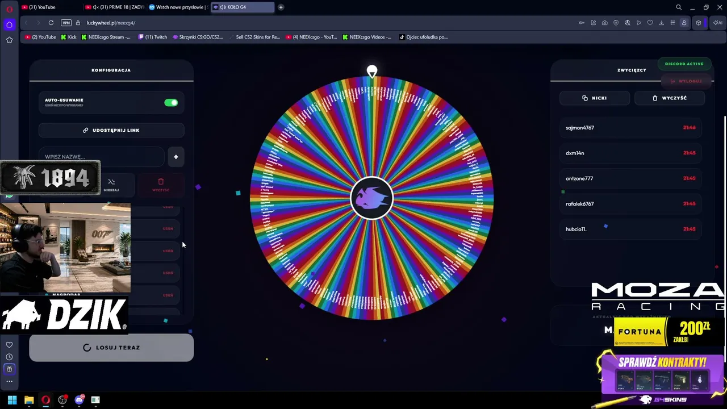Open Discord from the taskbar

pos(79,400)
